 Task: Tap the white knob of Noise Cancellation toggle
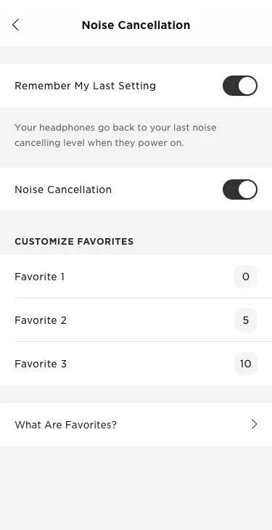point(247,189)
